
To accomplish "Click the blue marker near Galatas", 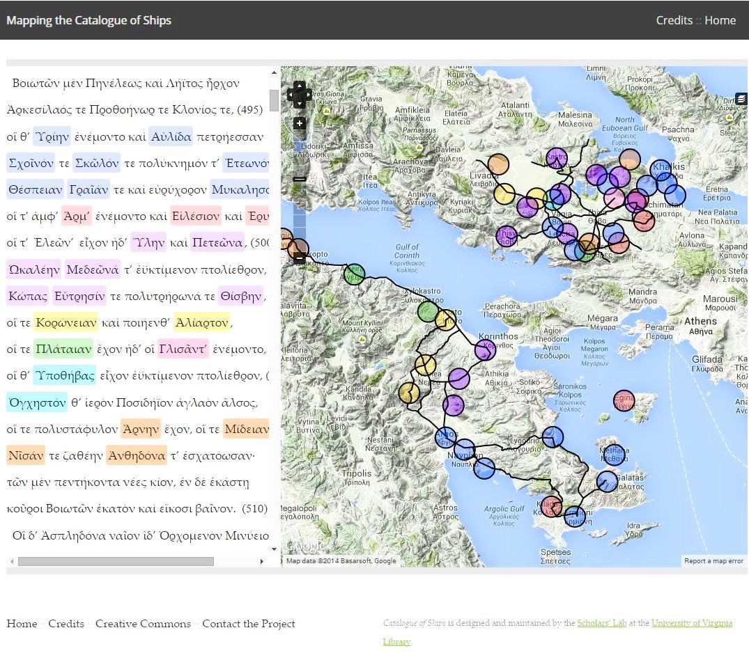I will 607,482.
